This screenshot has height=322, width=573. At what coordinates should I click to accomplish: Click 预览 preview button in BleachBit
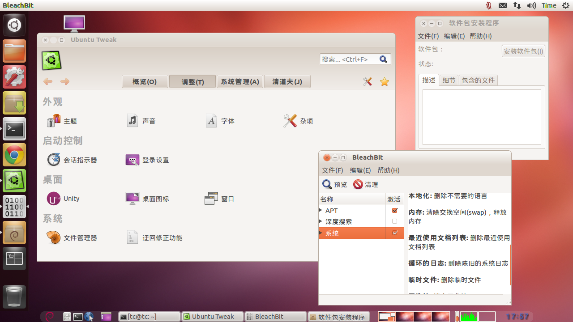tap(335, 184)
